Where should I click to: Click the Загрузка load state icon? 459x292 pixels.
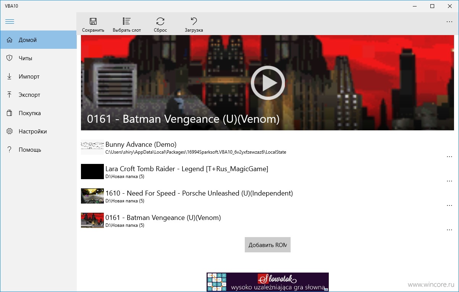click(194, 21)
